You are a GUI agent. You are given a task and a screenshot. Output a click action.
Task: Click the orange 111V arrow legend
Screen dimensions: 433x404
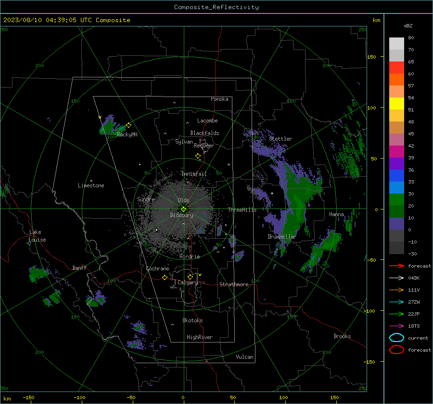point(396,290)
